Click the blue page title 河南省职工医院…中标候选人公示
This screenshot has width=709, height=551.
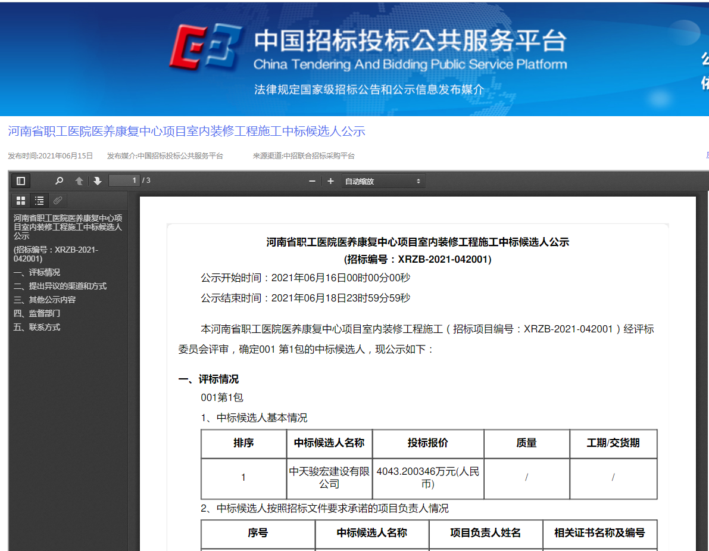tap(186, 131)
